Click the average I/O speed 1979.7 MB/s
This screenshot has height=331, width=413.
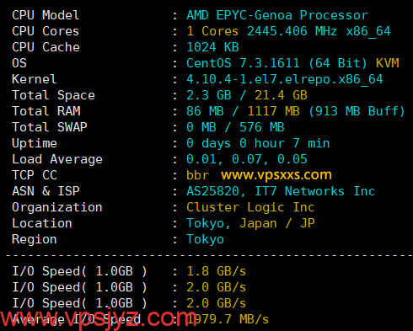click(228, 319)
